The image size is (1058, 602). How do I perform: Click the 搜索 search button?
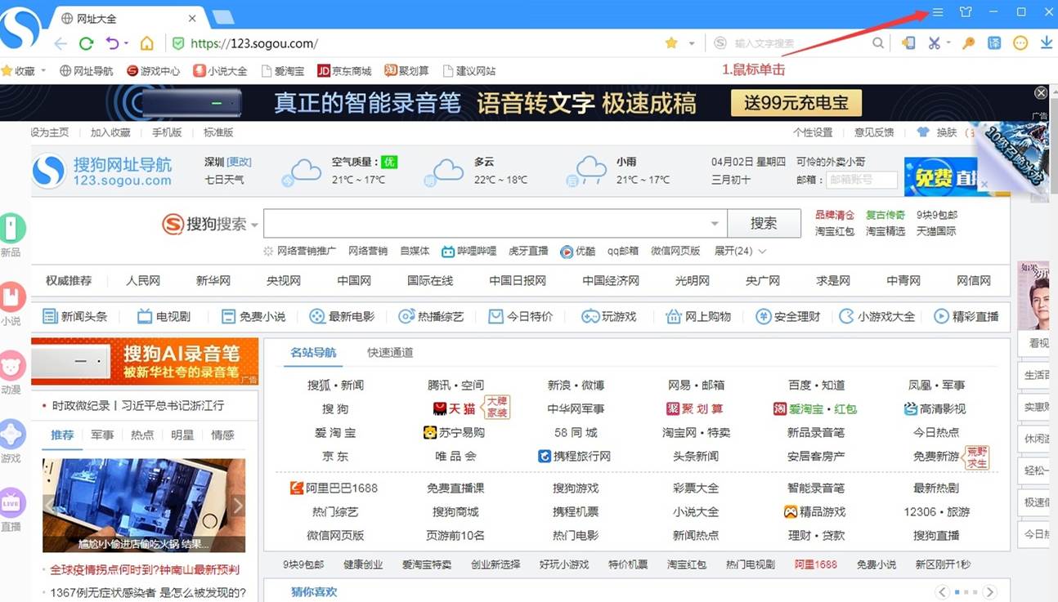point(764,224)
